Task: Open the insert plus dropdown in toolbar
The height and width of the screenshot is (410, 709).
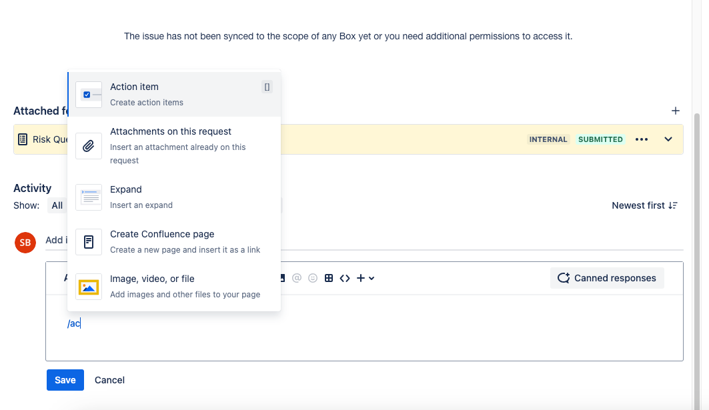Action: 365,278
